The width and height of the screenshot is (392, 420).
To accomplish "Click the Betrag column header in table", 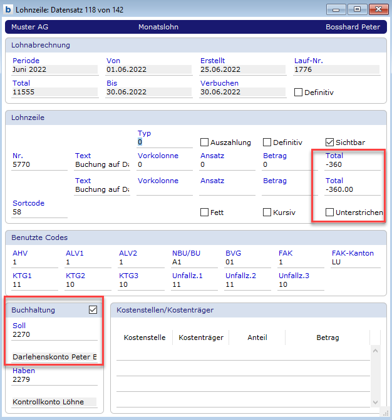I will point(327,337).
